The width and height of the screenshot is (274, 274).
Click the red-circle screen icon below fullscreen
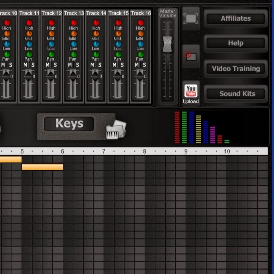click(191, 56)
